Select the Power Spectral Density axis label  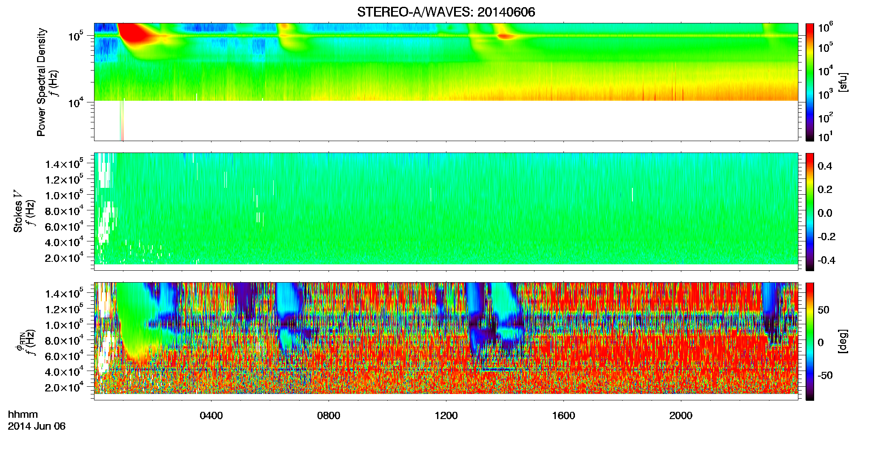[41, 82]
